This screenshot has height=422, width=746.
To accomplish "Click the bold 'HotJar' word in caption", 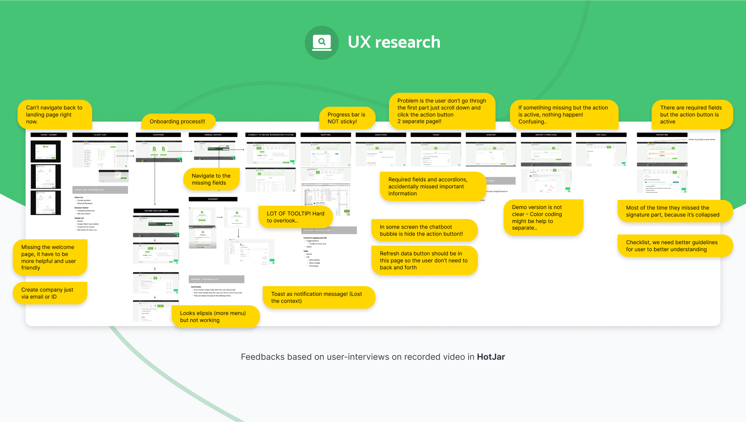I will point(491,357).
